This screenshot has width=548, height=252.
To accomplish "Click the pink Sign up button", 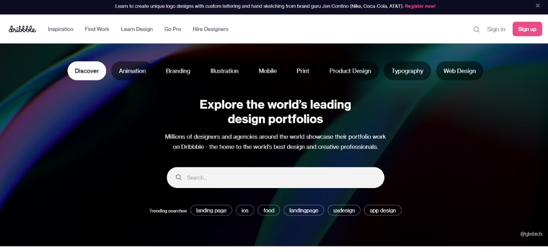I will coord(527,29).
